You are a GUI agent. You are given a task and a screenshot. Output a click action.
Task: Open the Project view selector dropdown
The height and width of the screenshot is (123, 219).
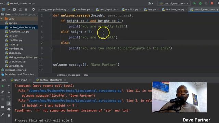(x=6, y=10)
